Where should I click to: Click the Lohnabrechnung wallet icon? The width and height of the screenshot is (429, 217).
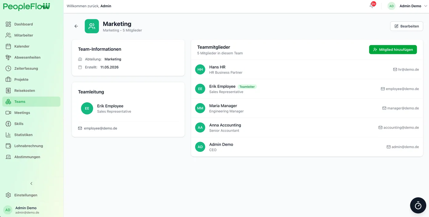click(x=8, y=146)
